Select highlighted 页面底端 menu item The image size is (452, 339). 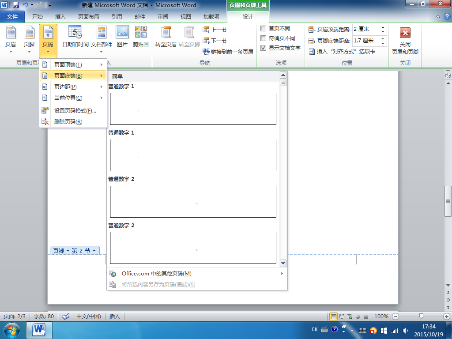(73, 76)
